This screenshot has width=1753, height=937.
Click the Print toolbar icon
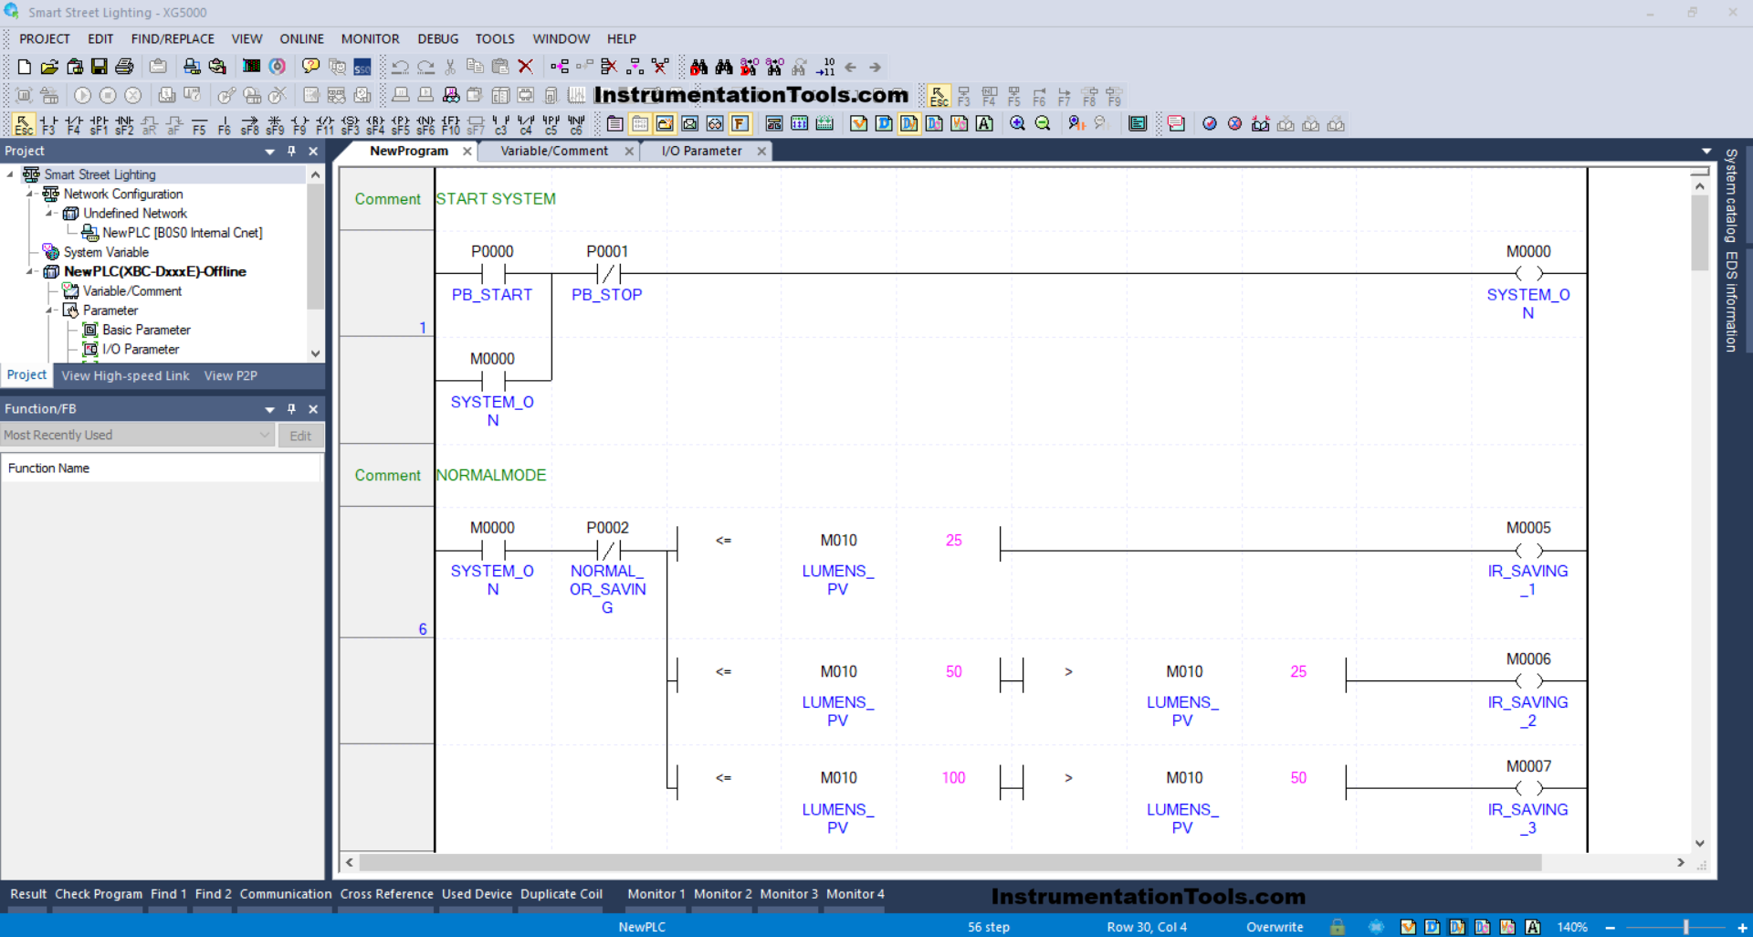tap(124, 66)
